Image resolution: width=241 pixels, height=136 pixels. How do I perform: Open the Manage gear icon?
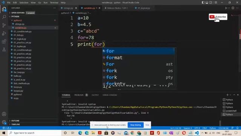[4, 122]
